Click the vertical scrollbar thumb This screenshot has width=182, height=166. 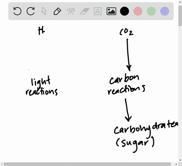pyautogui.click(x=180, y=16)
